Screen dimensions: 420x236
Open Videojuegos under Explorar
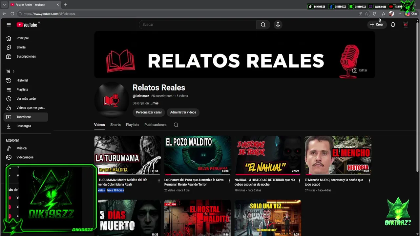click(x=26, y=157)
